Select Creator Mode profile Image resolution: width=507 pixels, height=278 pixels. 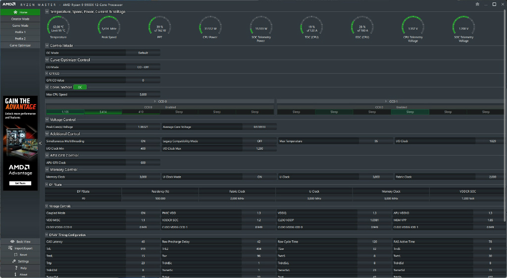point(20,19)
